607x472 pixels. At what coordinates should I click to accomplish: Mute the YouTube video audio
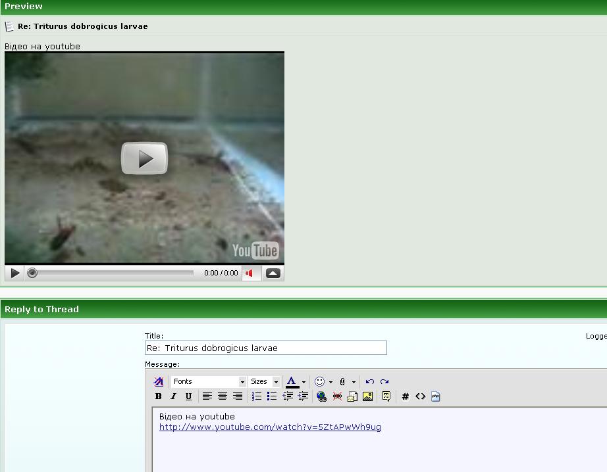click(250, 273)
